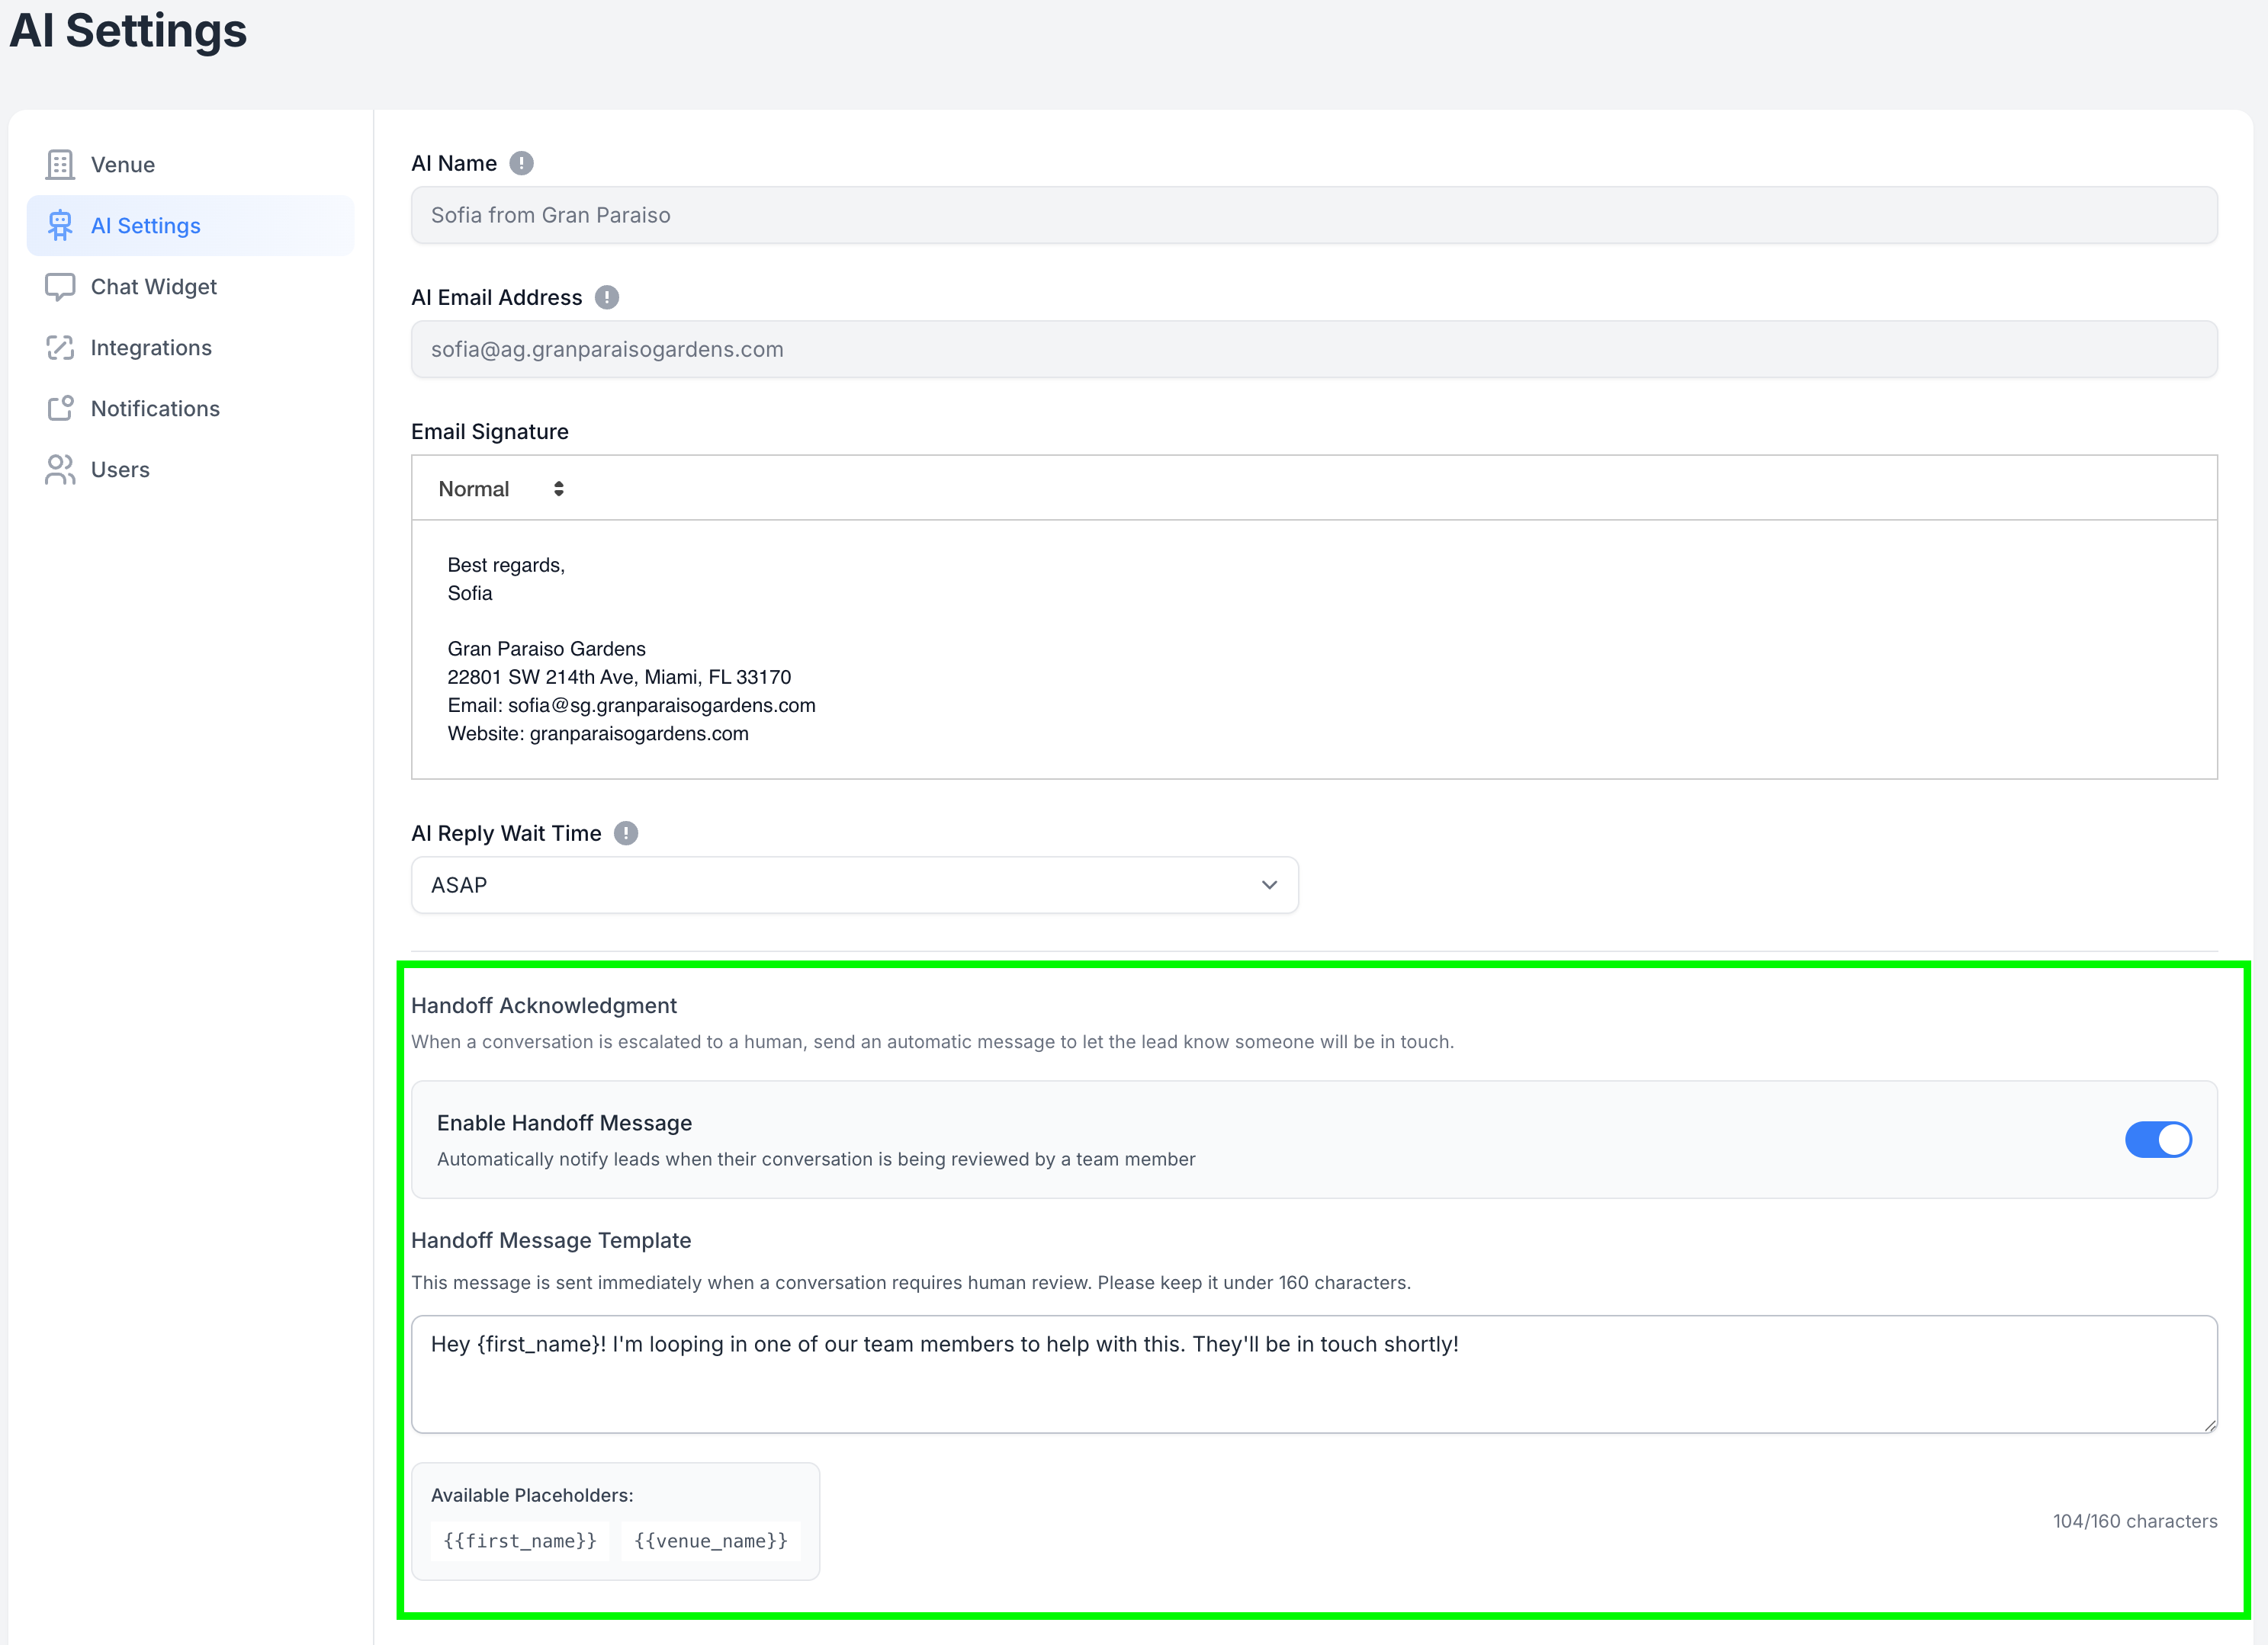Click the Chat Widget speech bubble icon
2268x1645 pixels.
(60, 287)
